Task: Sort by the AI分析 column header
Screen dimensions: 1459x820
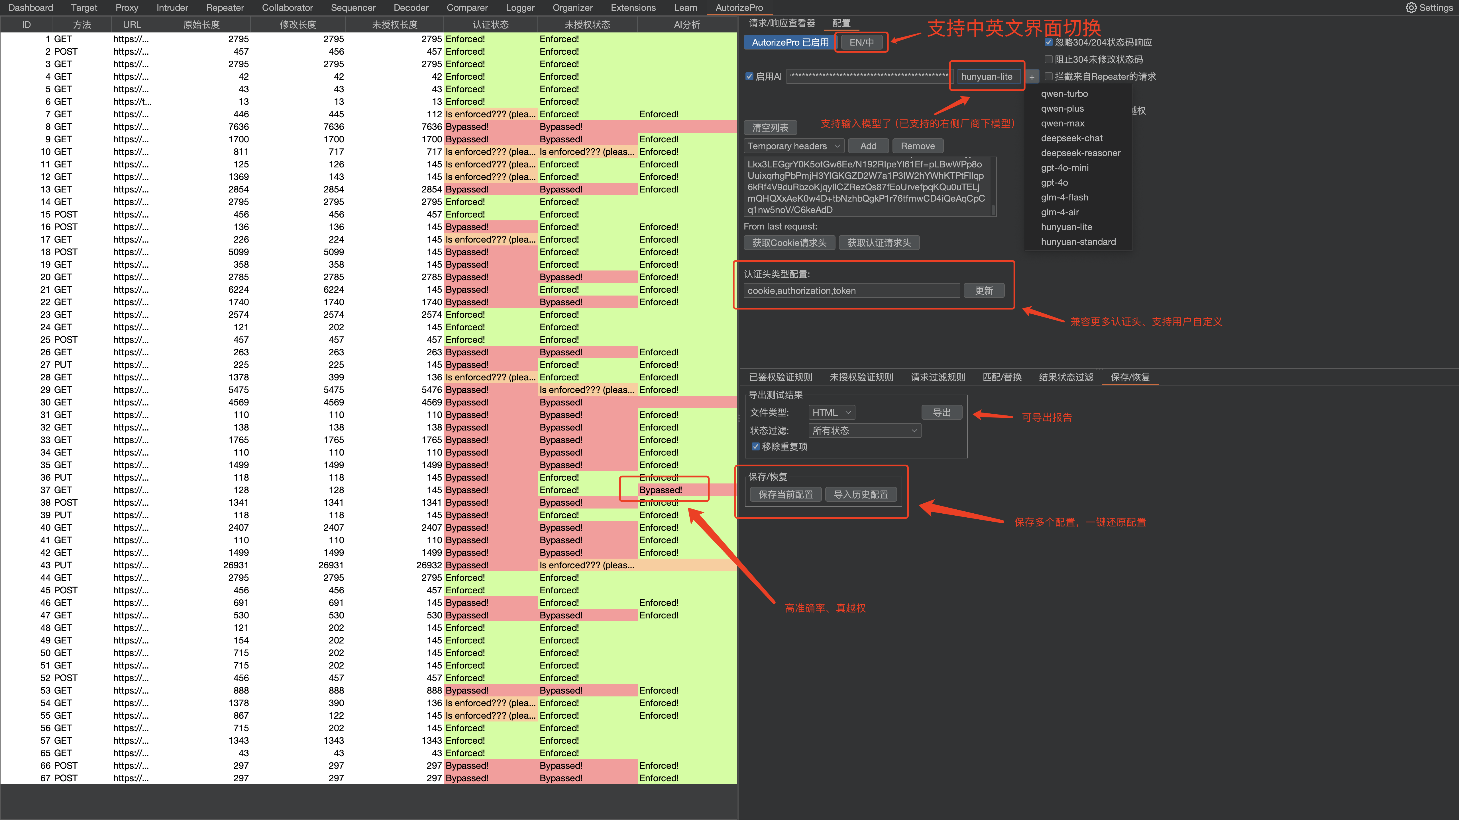Action: 686,25
